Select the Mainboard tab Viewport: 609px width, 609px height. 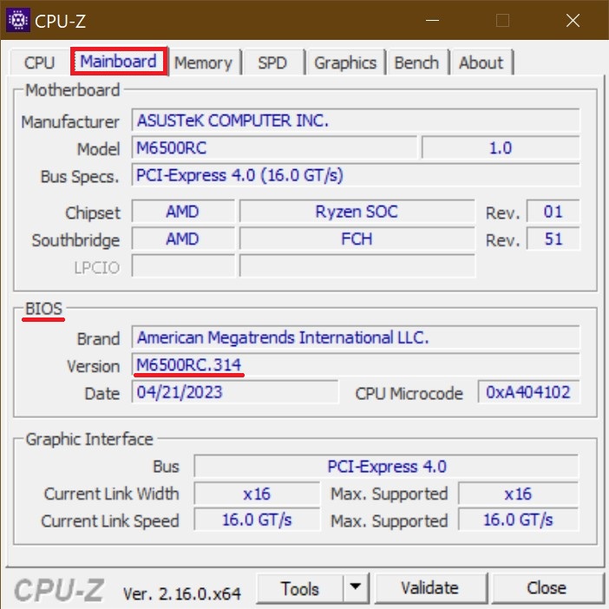click(119, 62)
